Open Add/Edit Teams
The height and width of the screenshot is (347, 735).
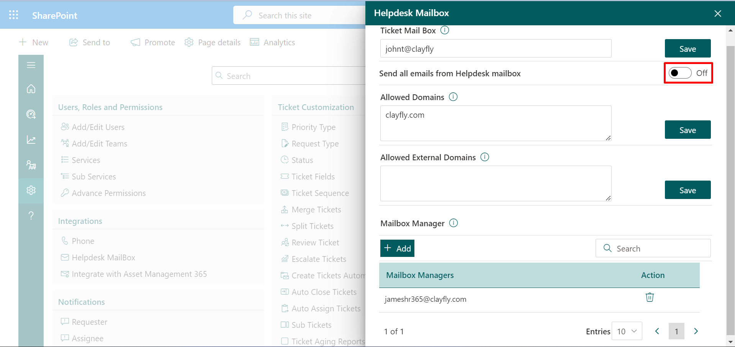pyautogui.click(x=94, y=143)
